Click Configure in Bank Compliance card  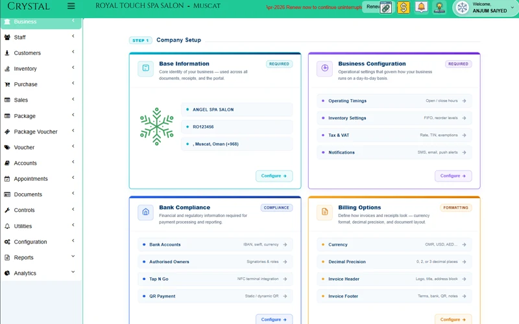(274, 319)
